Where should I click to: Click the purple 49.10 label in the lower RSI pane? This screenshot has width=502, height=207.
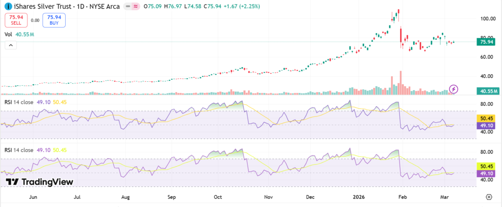tap(486, 173)
